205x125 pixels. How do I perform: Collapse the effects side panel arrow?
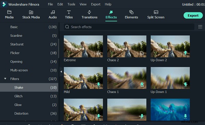point(61,72)
